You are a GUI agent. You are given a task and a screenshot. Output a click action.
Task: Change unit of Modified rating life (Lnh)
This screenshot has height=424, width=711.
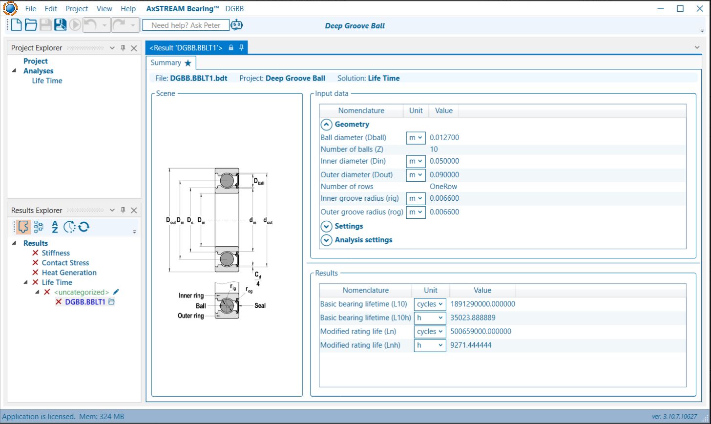(430, 345)
